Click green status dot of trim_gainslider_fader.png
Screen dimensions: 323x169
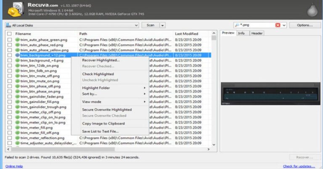click(x=18, y=96)
